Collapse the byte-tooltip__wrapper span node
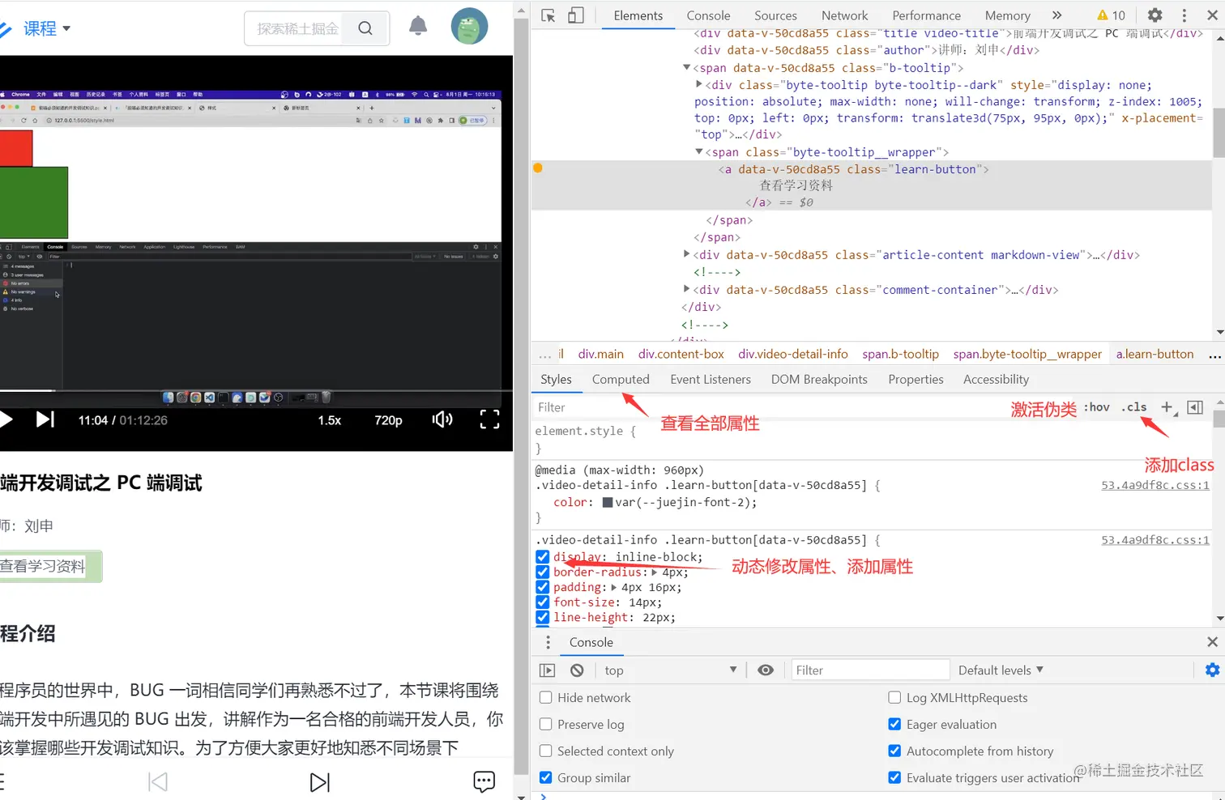This screenshot has height=800, width=1225. [699, 152]
